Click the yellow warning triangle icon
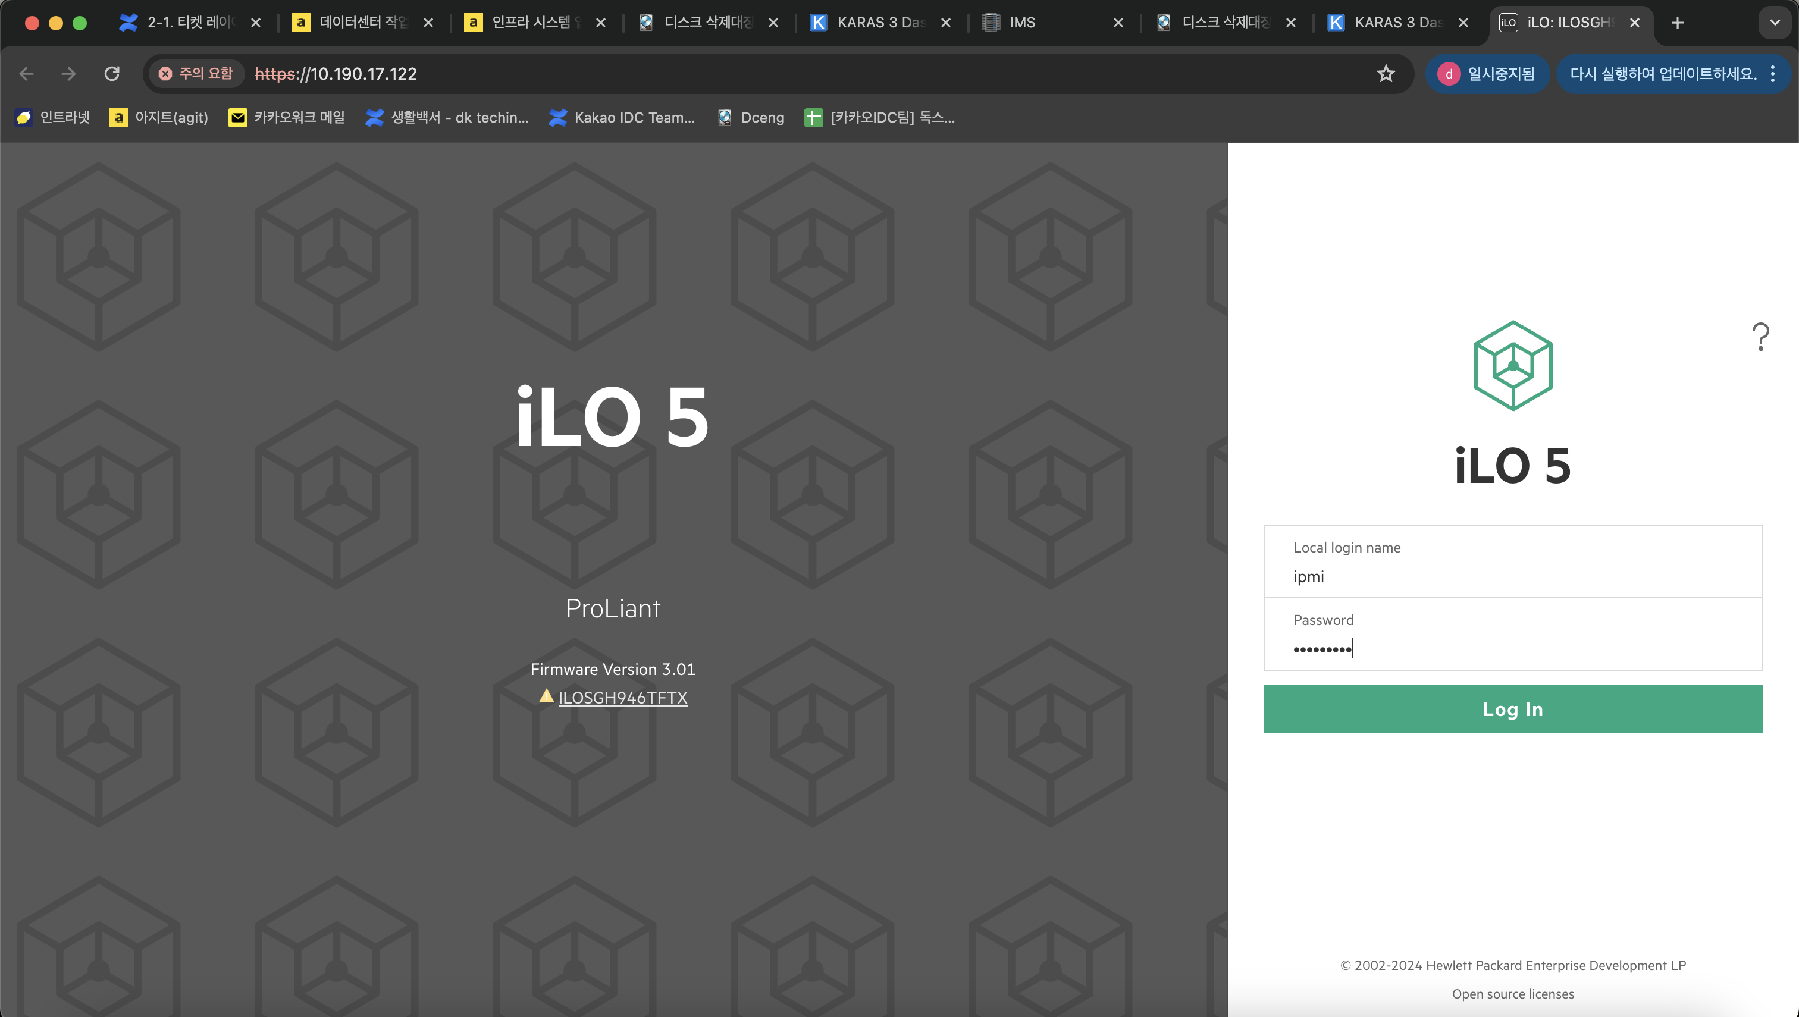Viewport: 1799px width, 1017px height. tap(546, 696)
